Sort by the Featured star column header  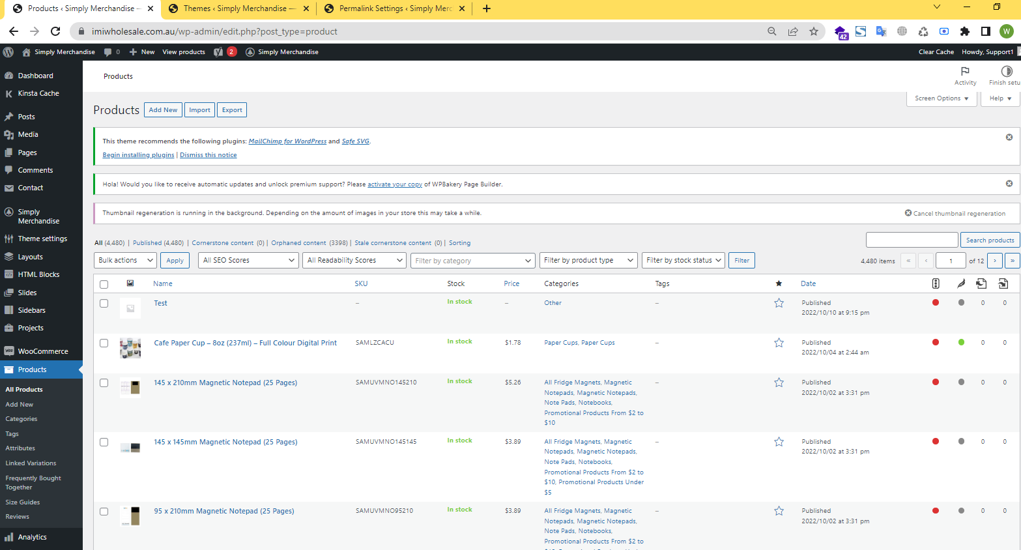tap(779, 283)
